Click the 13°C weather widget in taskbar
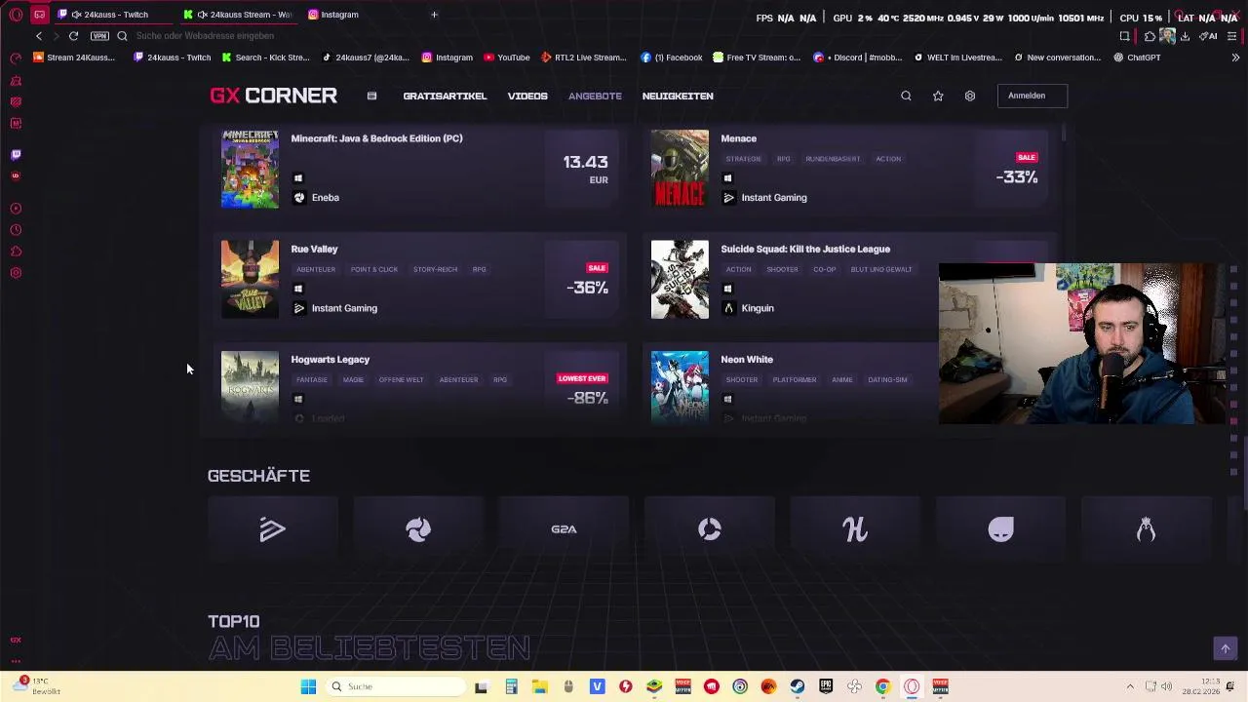 (37, 686)
